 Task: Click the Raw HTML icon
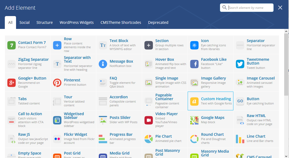tap(240, 120)
